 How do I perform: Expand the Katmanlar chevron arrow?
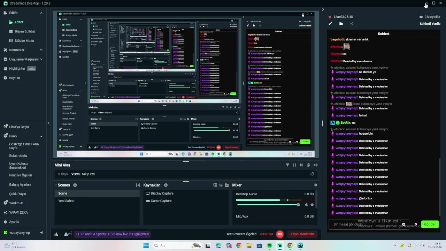[41, 50]
